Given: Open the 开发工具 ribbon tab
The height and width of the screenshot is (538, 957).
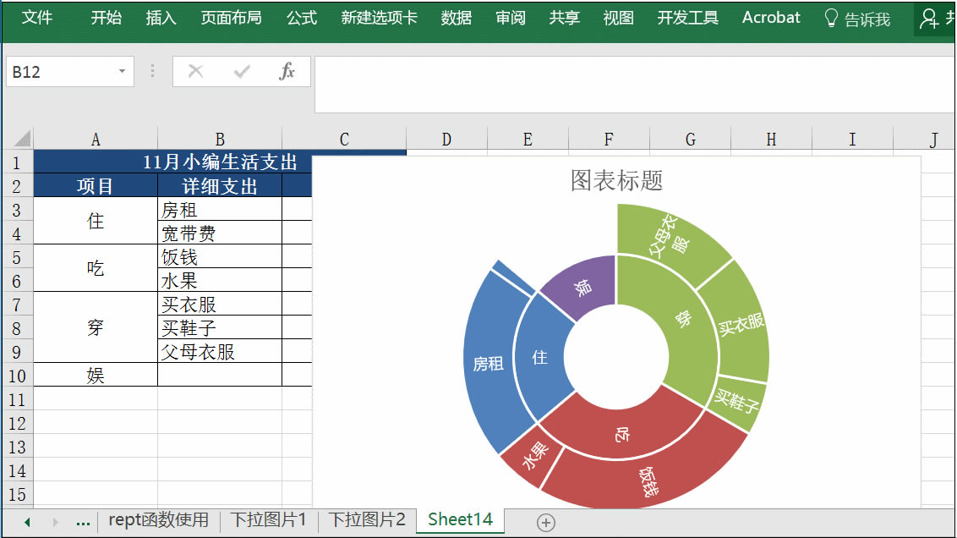Looking at the screenshot, I should [688, 18].
